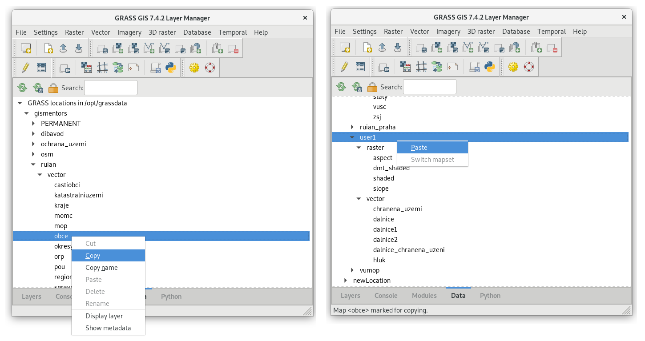Focus the Search field in left window
The image size is (645, 341).
(x=111, y=88)
